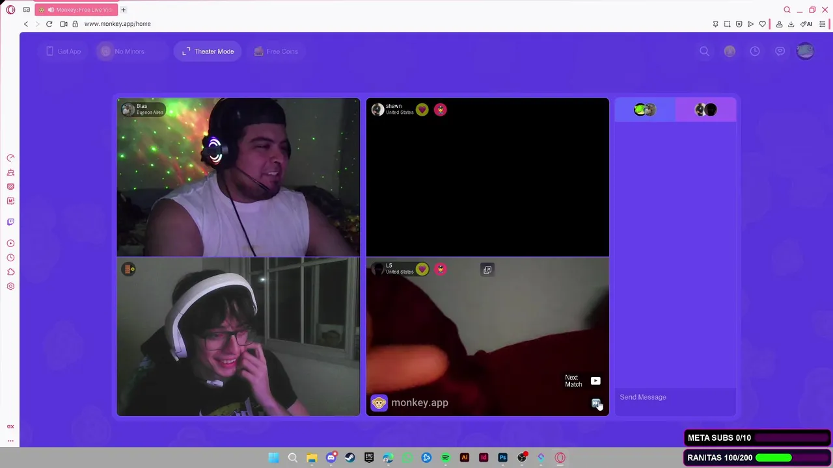
Task: Open the GX Control speedometer icon in sidebar
Action: [10, 158]
